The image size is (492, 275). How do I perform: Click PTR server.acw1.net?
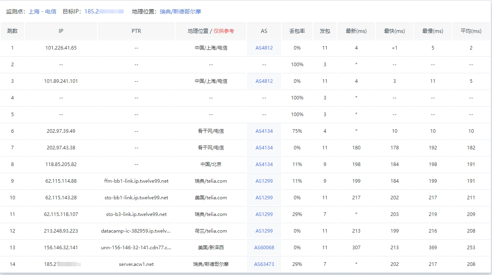[x=136, y=264]
